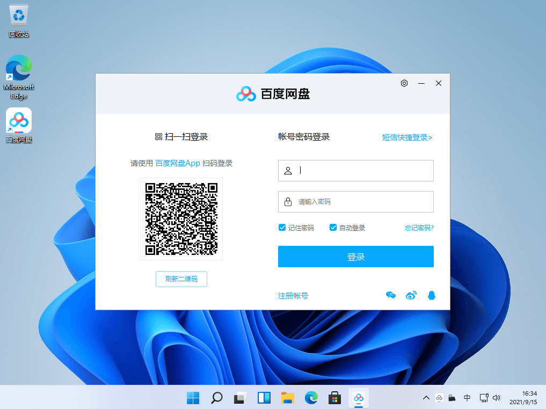Open taskbar Search magnifier
The height and width of the screenshot is (409, 546).
point(216,398)
